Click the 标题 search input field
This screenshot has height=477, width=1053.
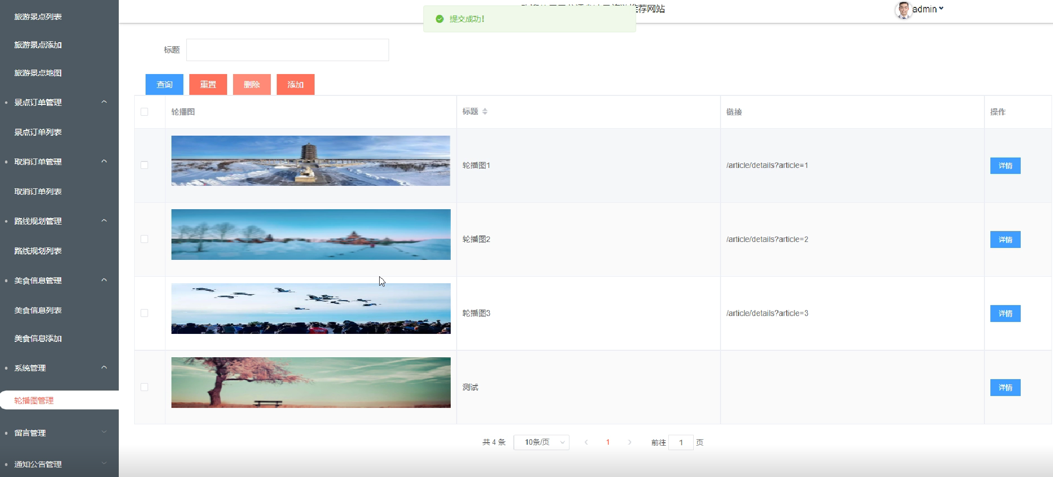[287, 50]
